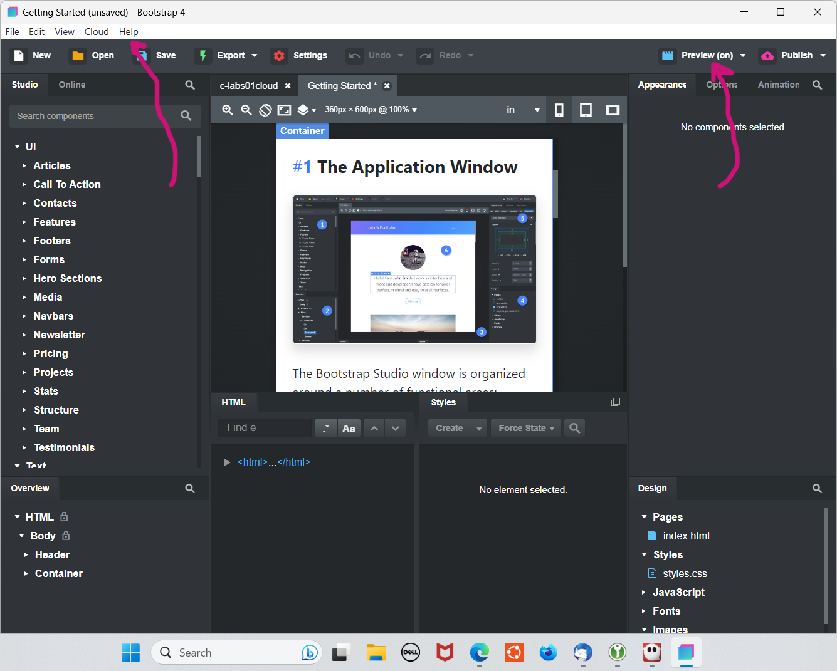Screen dimensions: 837x671
Task: Click the Save button
Action: pyautogui.click(x=157, y=56)
